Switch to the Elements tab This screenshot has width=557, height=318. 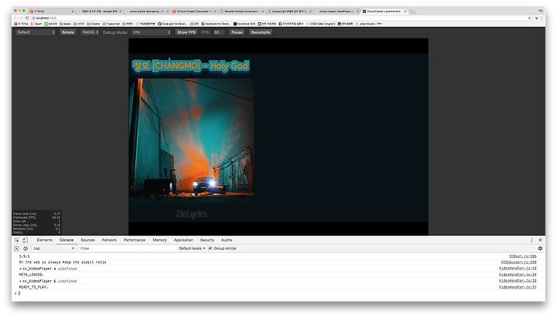click(44, 240)
